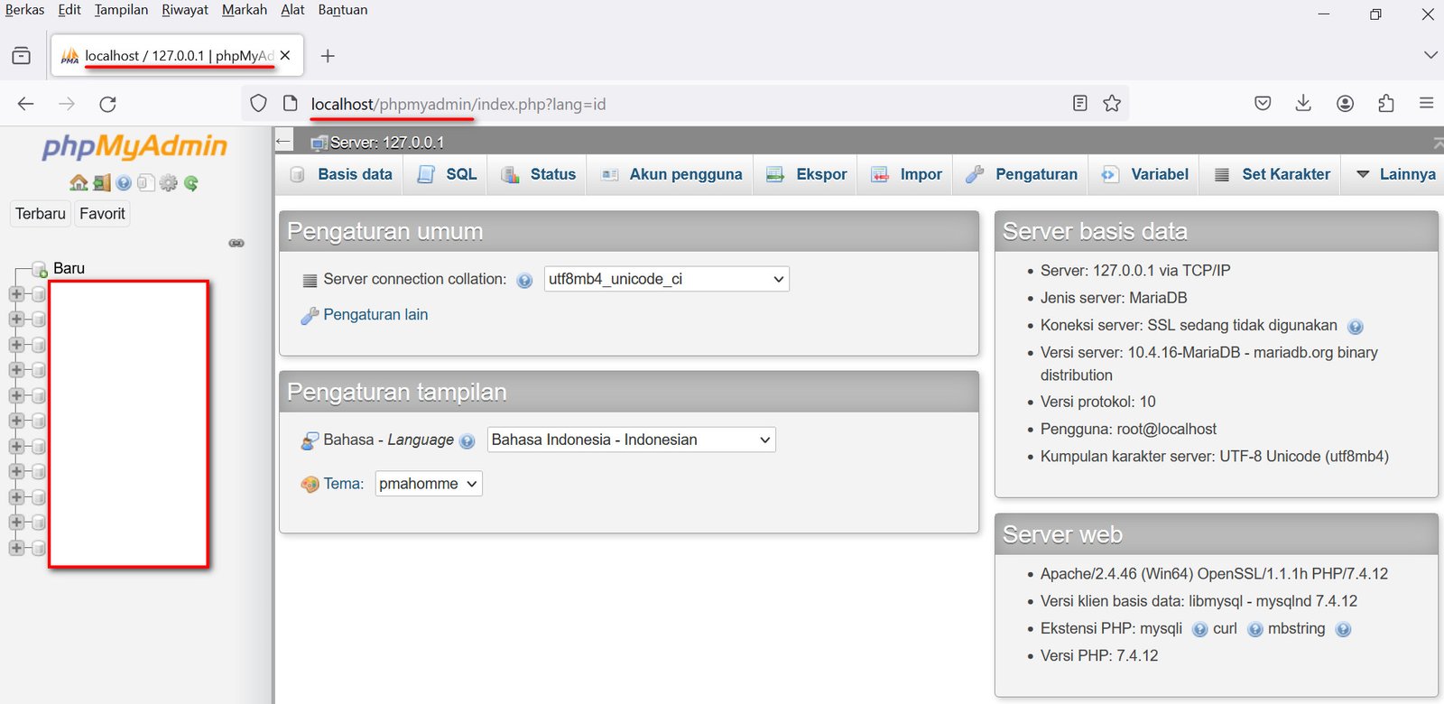Open Firefox View icon left of tab

(x=21, y=56)
